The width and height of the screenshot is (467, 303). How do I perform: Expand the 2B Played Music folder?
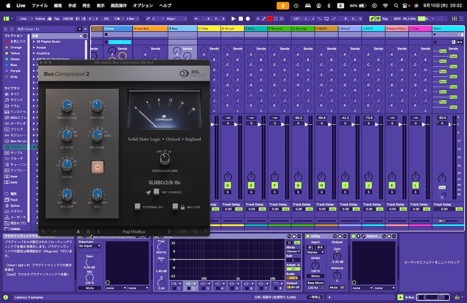point(34,42)
